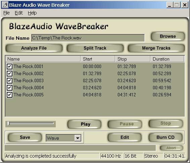Click the stop time 02:25:078 in row 0002
Image resolution: width=190 pixels, height=163 pixels.
(x=127, y=73)
